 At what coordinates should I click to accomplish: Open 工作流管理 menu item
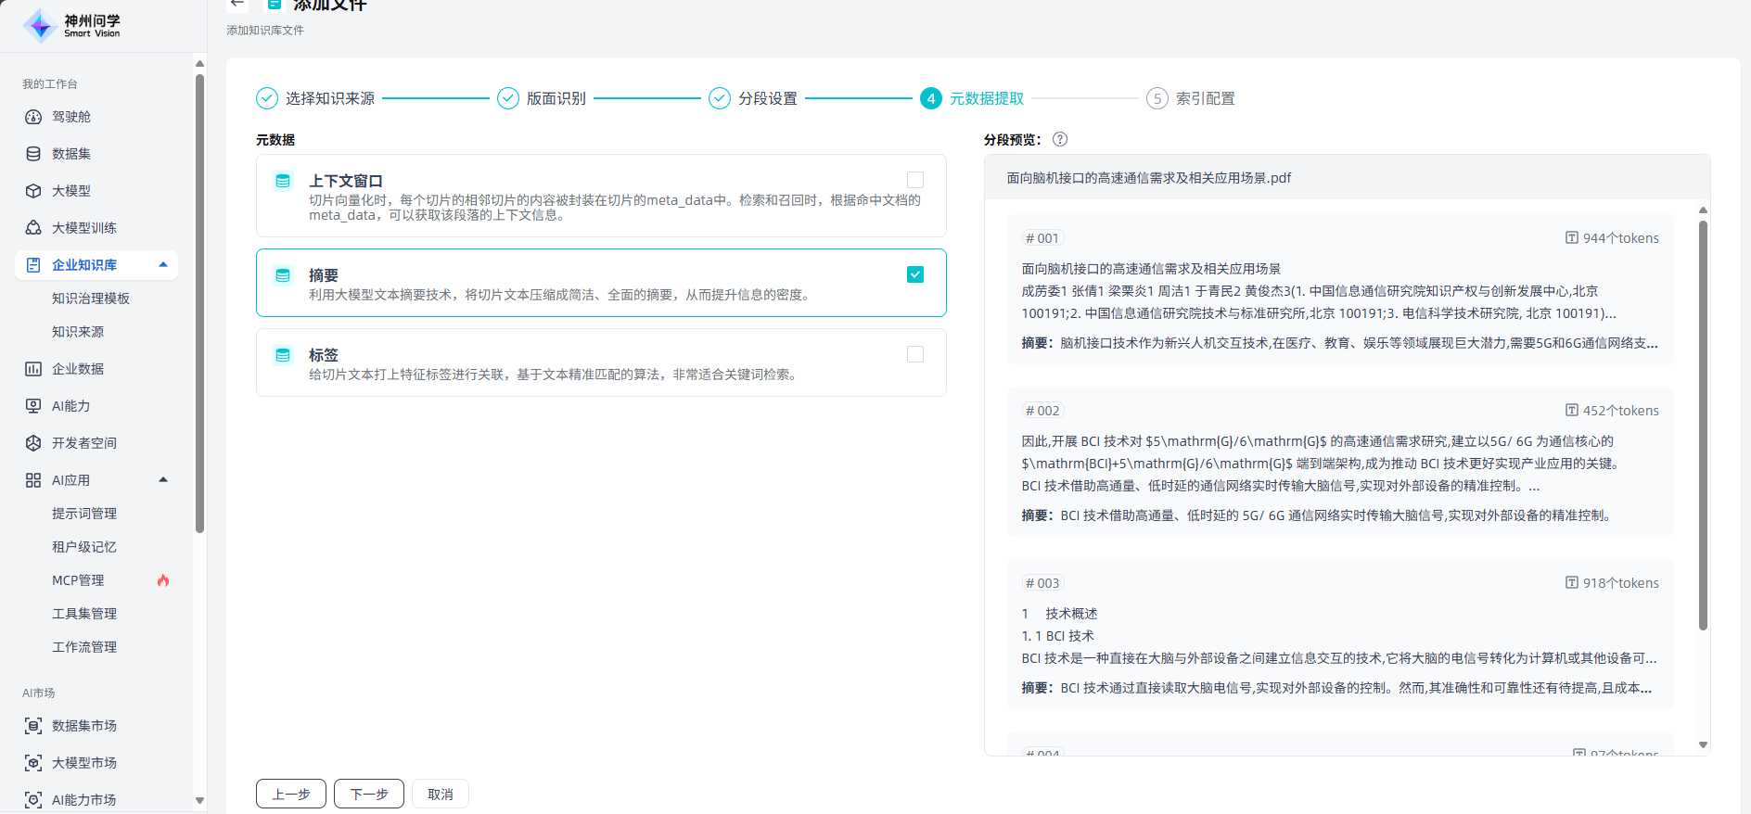click(84, 647)
